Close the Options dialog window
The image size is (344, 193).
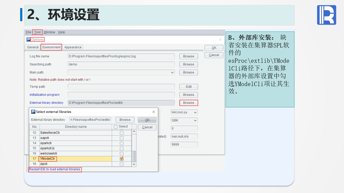point(220,39)
